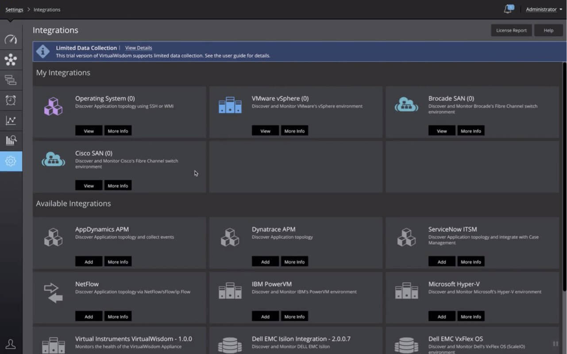
Task: Click the 'Operating System (0)' title
Action: point(105,99)
